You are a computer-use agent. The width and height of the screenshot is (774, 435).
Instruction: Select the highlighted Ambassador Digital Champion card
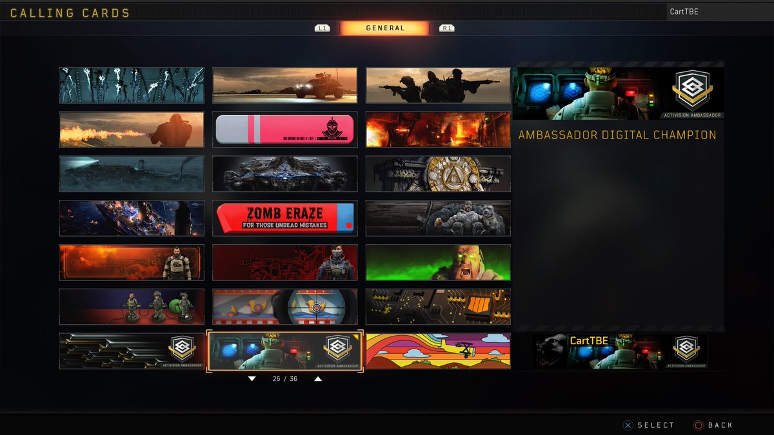coord(285,351)
